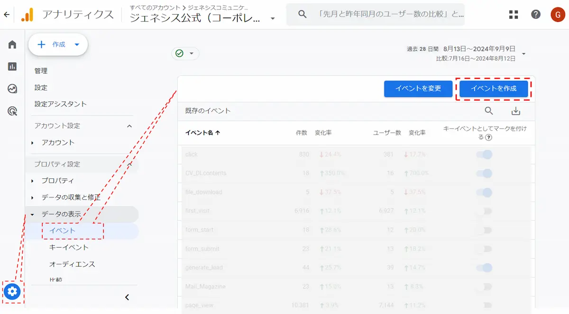The width and height of the screenshot is (569, 314).
Task: Open the Reports bar-chart icon
Action: point(12,66)
